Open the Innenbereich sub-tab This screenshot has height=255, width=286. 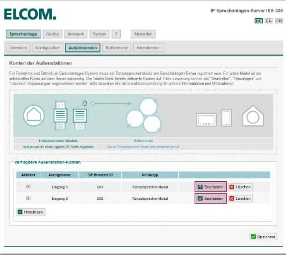(149, 48)
